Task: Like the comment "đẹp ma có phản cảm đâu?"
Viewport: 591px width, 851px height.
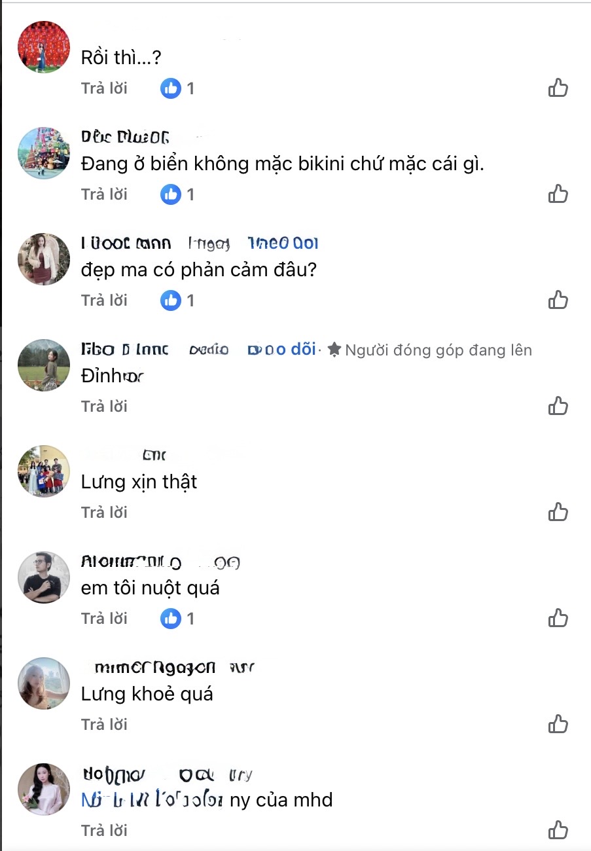Action: pos(558,299)
